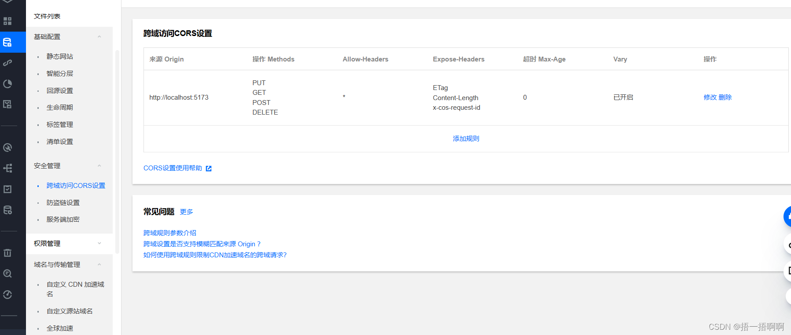791x335 pixels.
Task: Collapse the 基础配置 section chevron
Action: [x=99, y=37]
